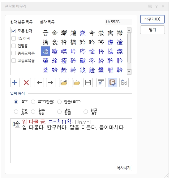Click the hanja list scrollbar thumb
The image size is (176, 184).
pyautogui.click(x=129, y=48)
